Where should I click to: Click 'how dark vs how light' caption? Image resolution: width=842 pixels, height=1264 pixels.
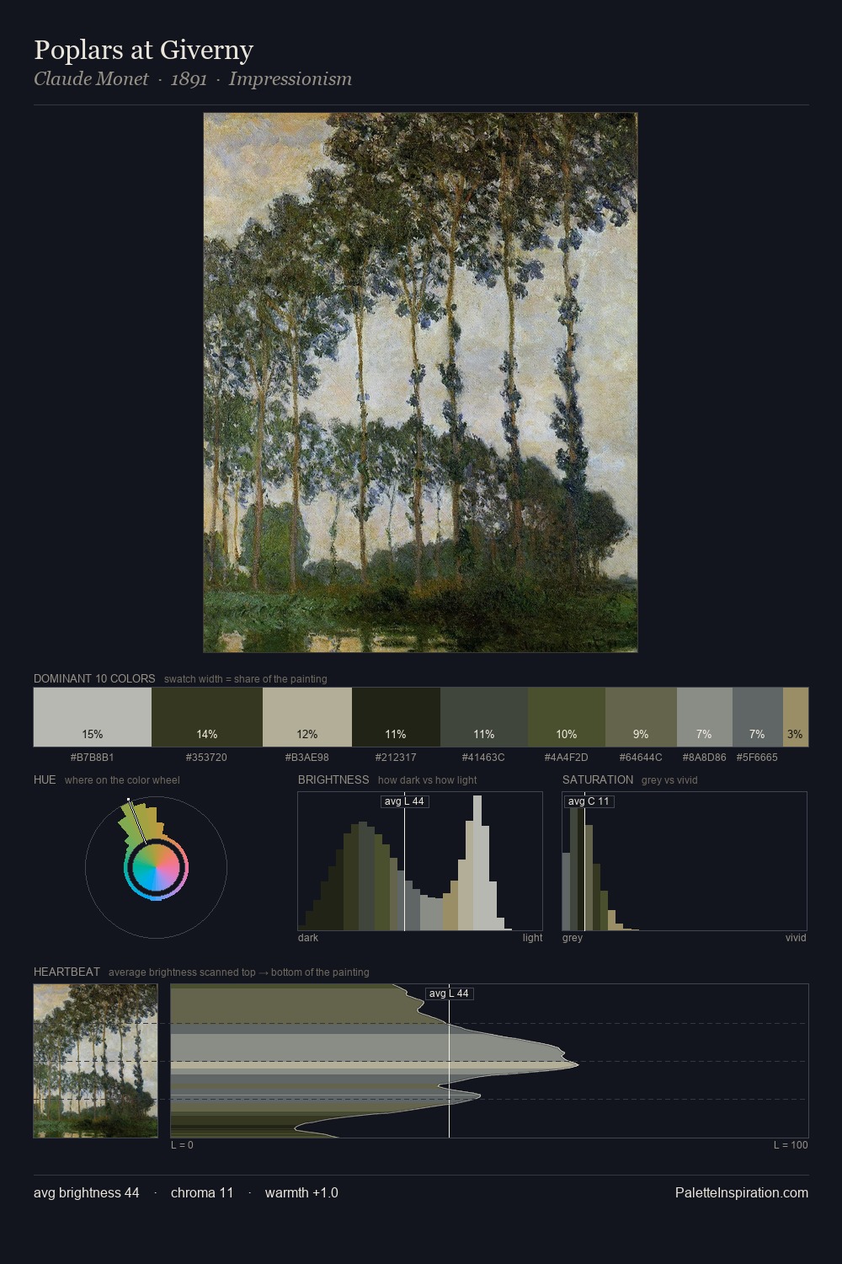click(427, 780)
